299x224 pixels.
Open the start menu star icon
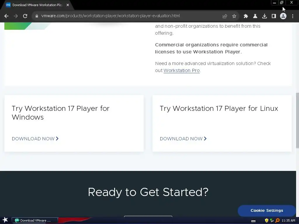pos(5,220)
